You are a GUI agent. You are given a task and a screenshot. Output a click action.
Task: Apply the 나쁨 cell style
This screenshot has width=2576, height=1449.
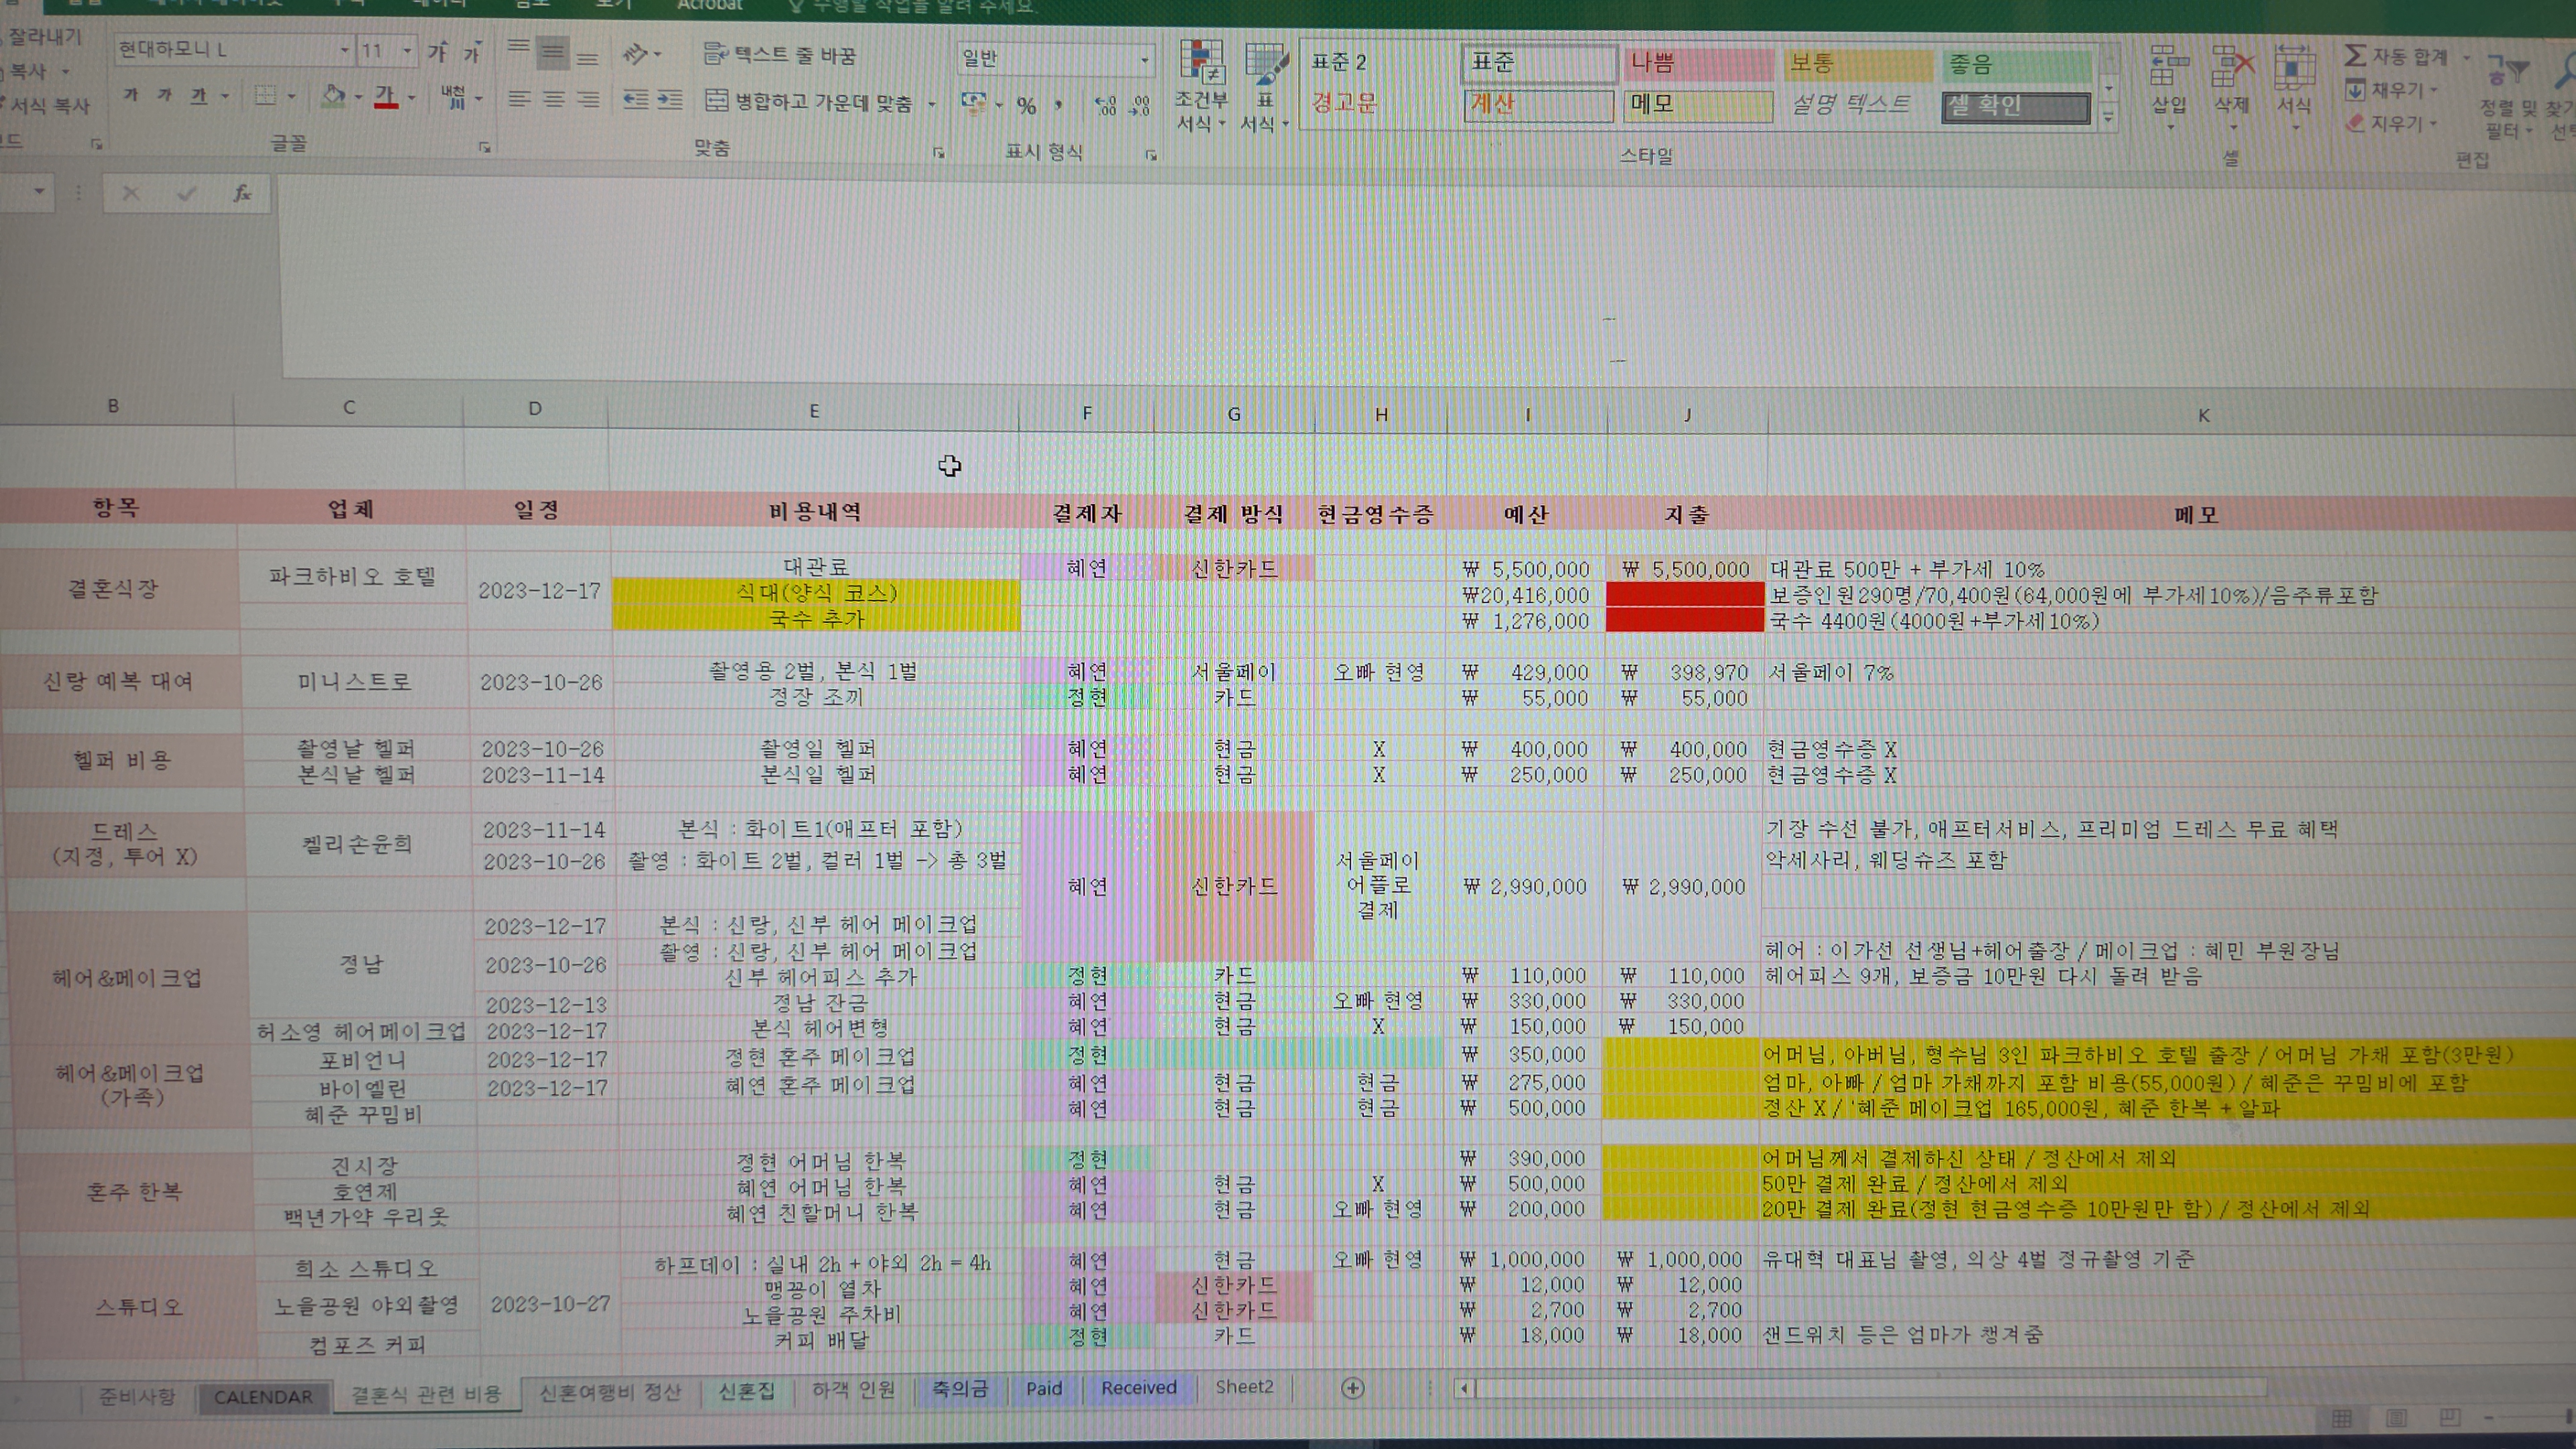click(x=1698, y=64)
